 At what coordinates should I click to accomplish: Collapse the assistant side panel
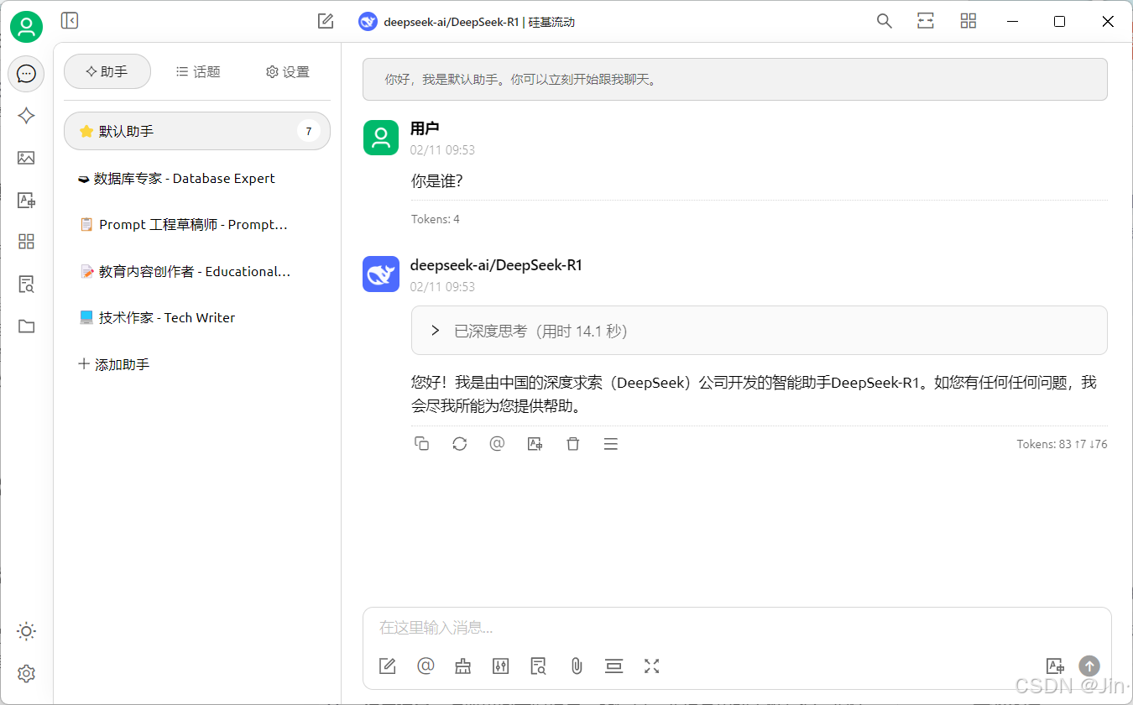(x=70, y=21)
